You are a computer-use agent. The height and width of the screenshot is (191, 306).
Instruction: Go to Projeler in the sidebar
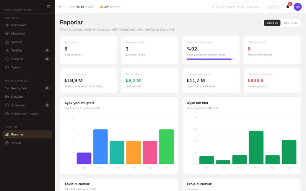(27, 42)
